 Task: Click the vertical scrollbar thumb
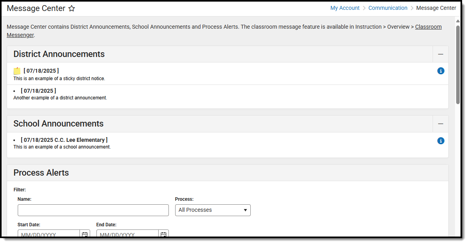[x=458, y=65]
